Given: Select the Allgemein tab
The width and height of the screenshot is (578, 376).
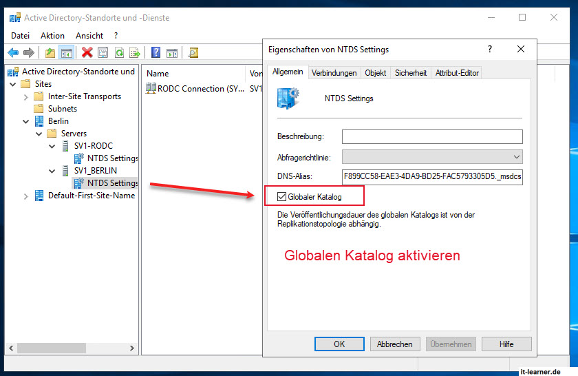Looking at the screenshot, I should click(x=288, y=72).
